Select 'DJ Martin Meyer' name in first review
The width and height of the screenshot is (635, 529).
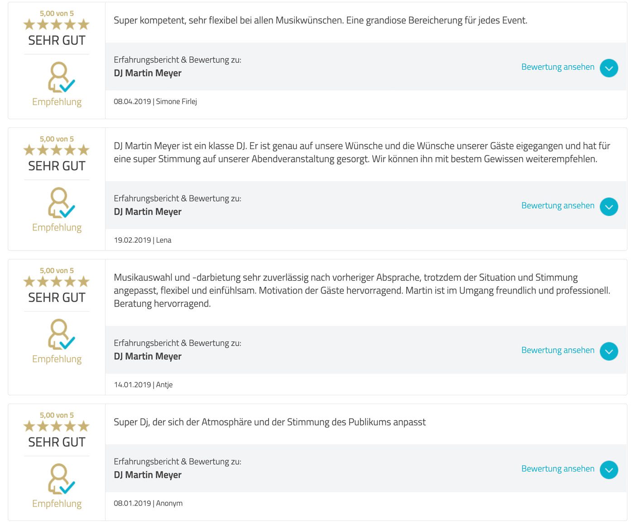point(148,73)
